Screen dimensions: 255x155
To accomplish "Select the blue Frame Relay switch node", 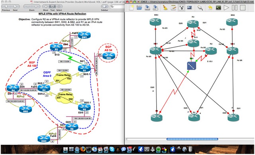I will 192,66.
